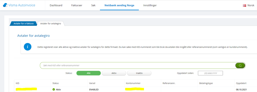This screenshot has height=92, width=257.
Task: Select Nettbank sending Norge
Action: click(x=119, y=5)
